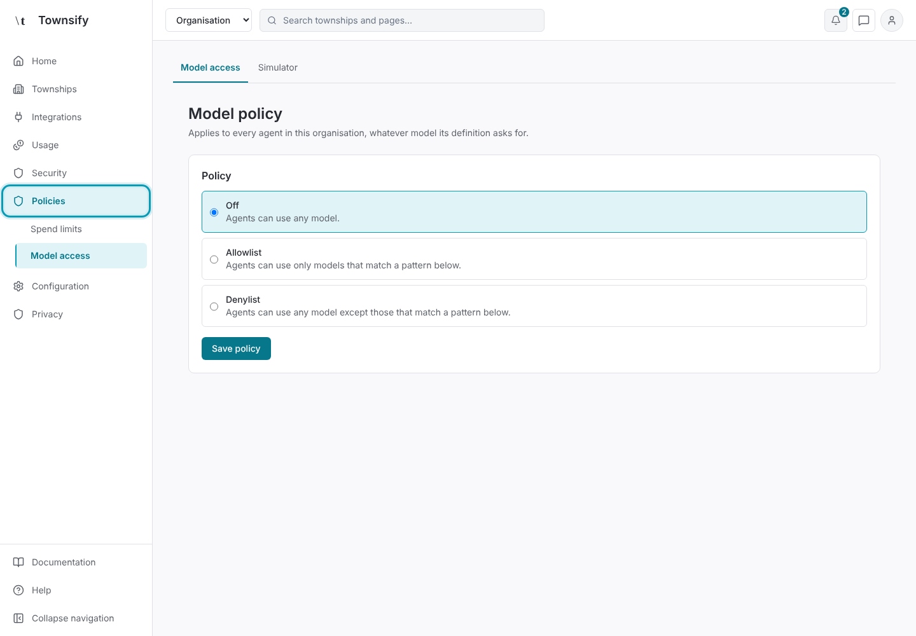The height and width of the screenshot is (636, 916).
Task: Click the Townships building icon
Action: coord(18,89)
